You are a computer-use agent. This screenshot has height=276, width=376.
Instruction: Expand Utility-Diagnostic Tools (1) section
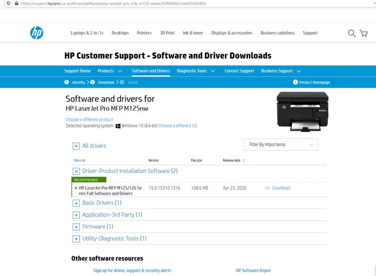76,239
